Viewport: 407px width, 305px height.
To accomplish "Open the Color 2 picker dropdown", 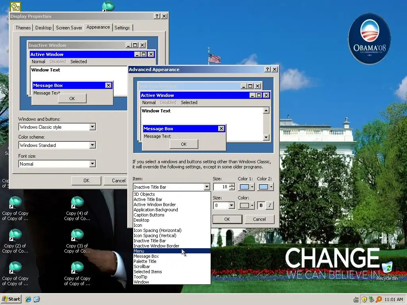I will (x=265, y=187).
